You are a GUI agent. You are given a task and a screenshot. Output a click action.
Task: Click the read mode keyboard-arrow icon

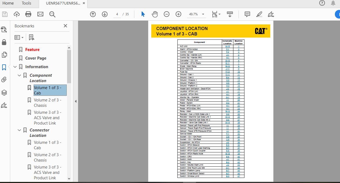[230, 14]
